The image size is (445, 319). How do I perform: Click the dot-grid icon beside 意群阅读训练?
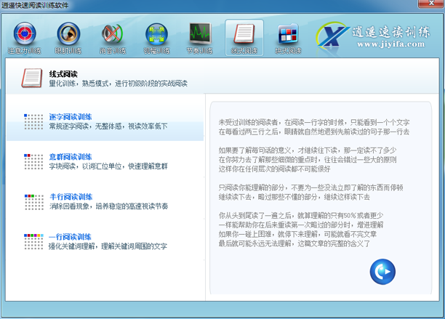click(33, 161)
